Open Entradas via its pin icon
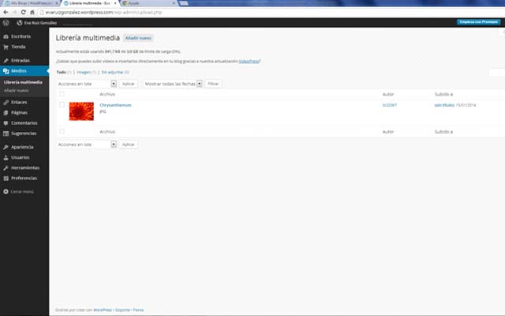The height and width of the screenshot is (316, 505). coord(6,60)
